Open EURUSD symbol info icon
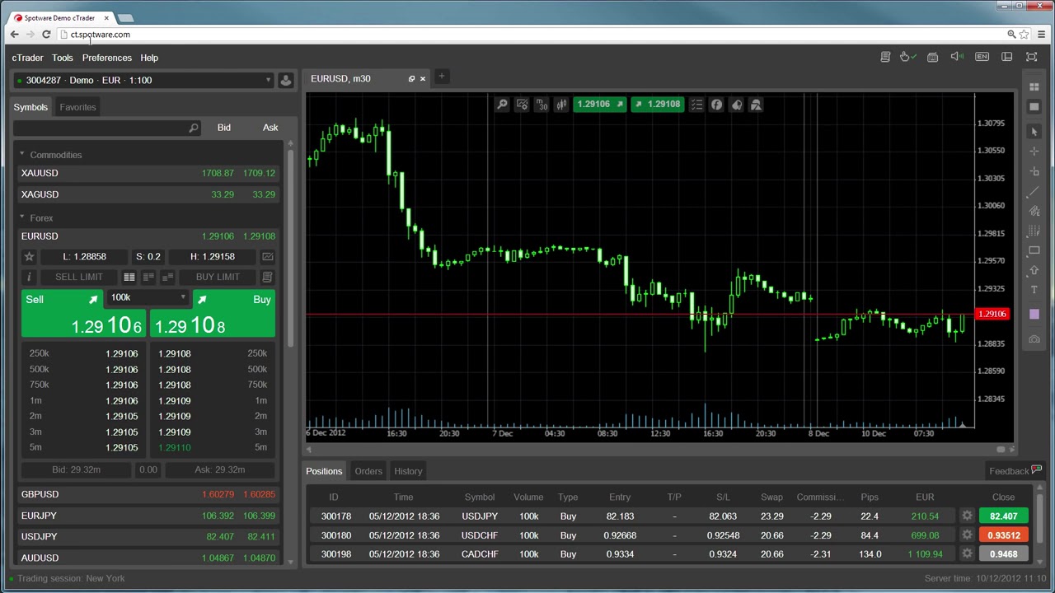Screen dimensions: 1055x593 click(29, 278)
